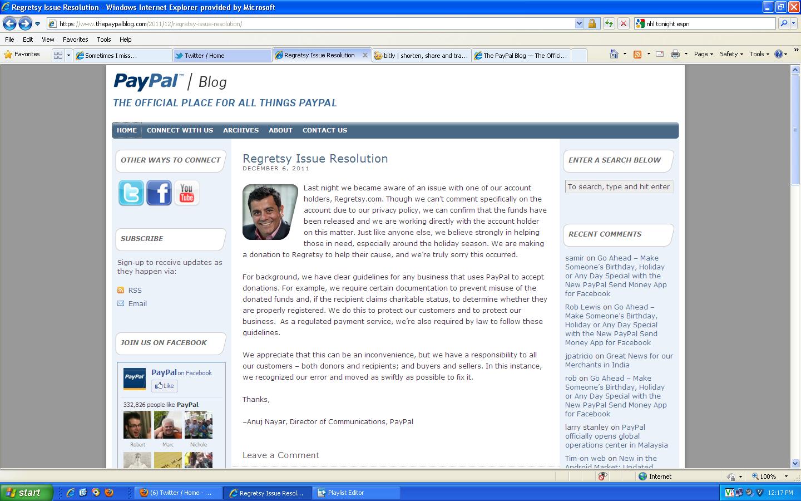The image size is (801, 501).
Task: Refresh the page with the green arrows icon
Action: coord(609,24)
